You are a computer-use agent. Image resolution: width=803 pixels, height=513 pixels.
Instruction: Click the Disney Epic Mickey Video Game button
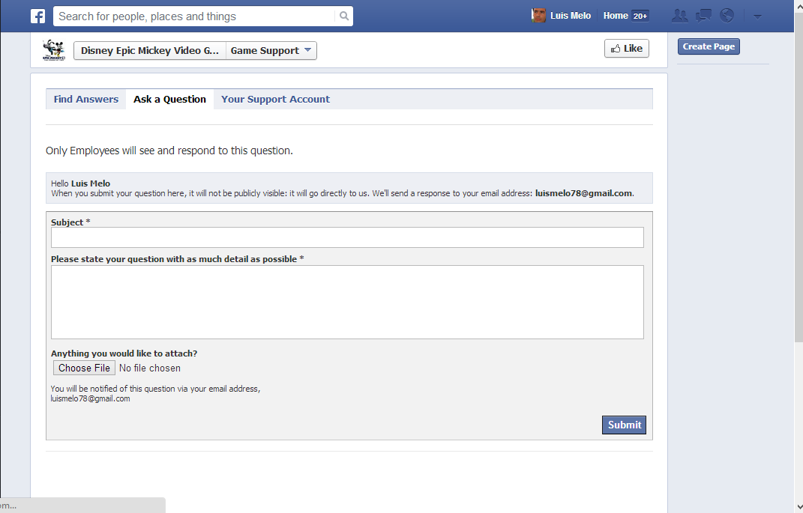[x=150, y=51]
